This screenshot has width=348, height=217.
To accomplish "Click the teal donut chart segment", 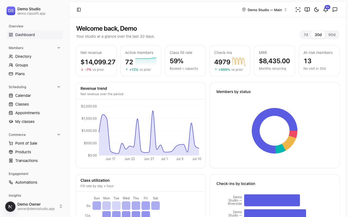I will (x=280, y=149).
